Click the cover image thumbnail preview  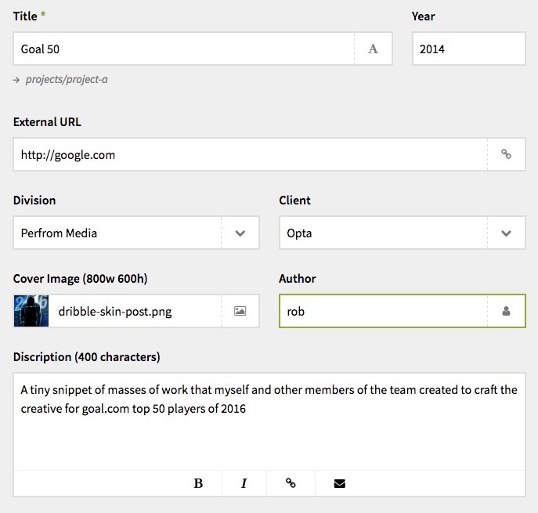point(31,311)
